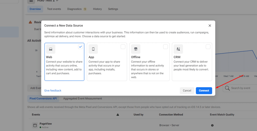
Task: Click the PageView event icon
Action: (x=35, y=125)
